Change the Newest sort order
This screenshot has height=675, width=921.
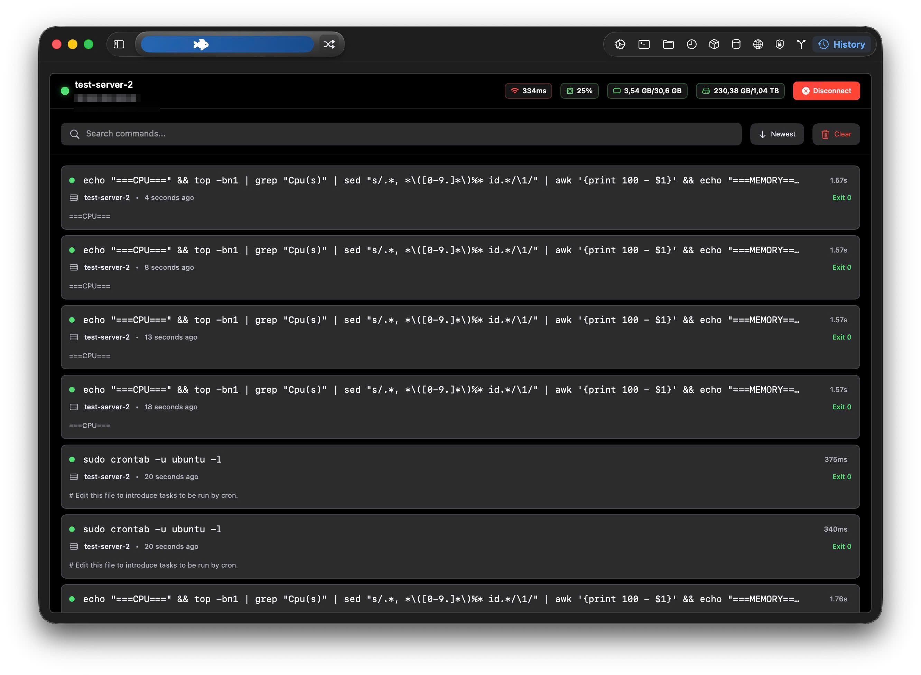click(x=776, y=134)
